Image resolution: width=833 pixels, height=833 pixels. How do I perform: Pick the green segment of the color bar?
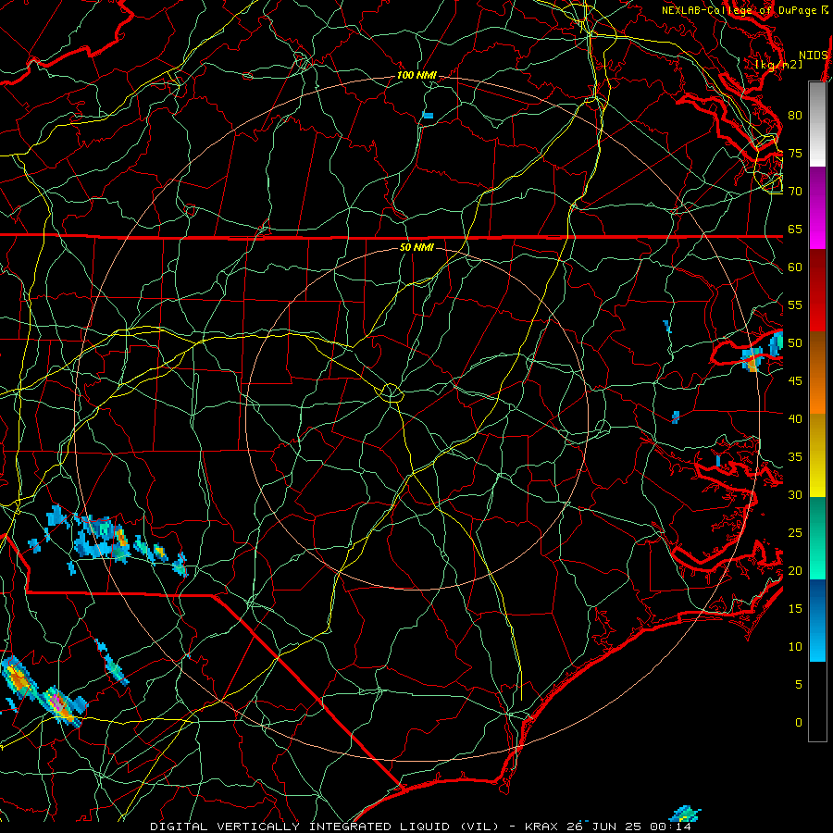coord(817,538)
